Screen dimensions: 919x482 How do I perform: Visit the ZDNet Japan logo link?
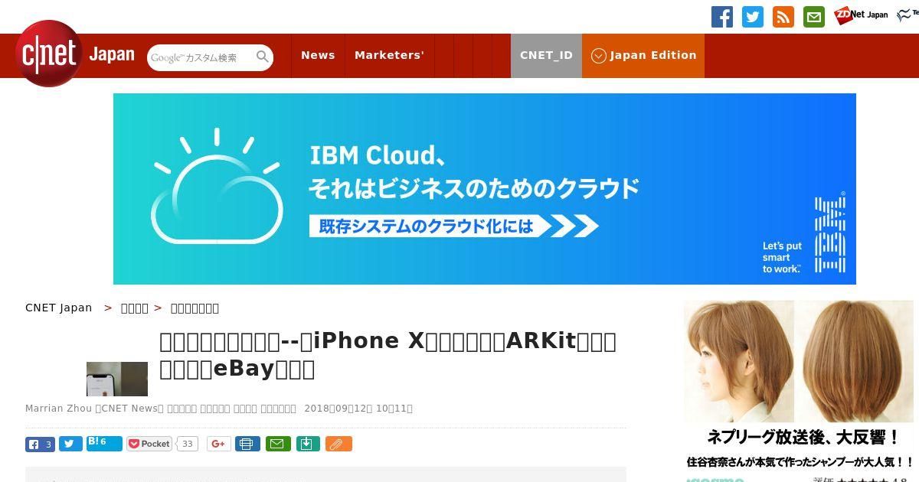(861, 15)
